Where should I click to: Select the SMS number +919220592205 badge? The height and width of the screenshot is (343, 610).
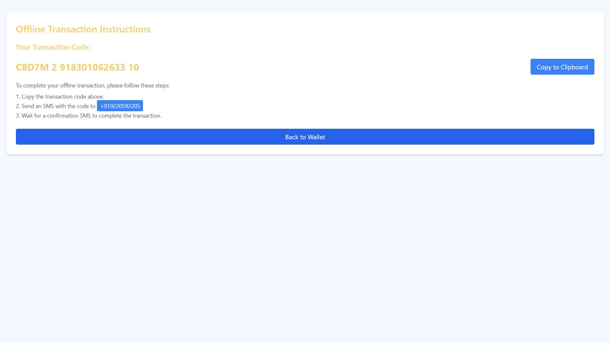click(x=120, y=106)
